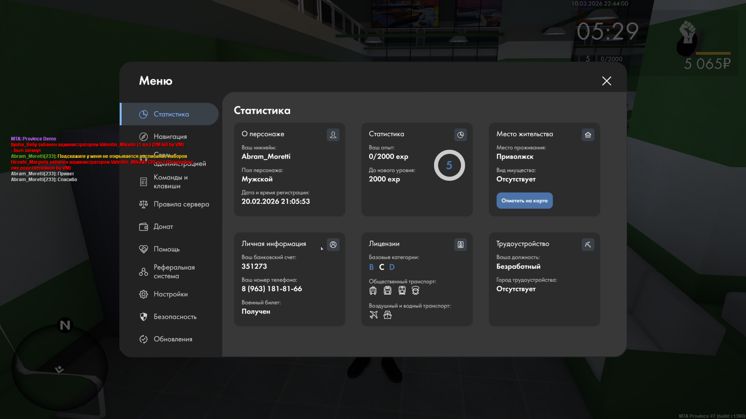
Task: Go to the Донат section
Action: click(x=163, y=227)
